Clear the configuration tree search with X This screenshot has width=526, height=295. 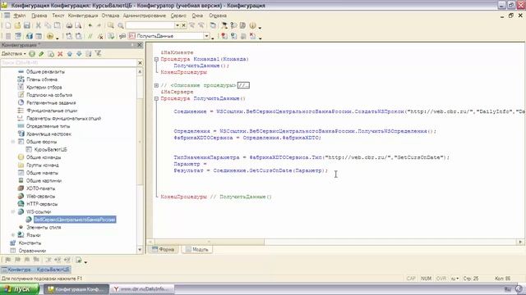[141, 63]
